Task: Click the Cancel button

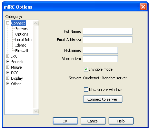Action: 93,121
